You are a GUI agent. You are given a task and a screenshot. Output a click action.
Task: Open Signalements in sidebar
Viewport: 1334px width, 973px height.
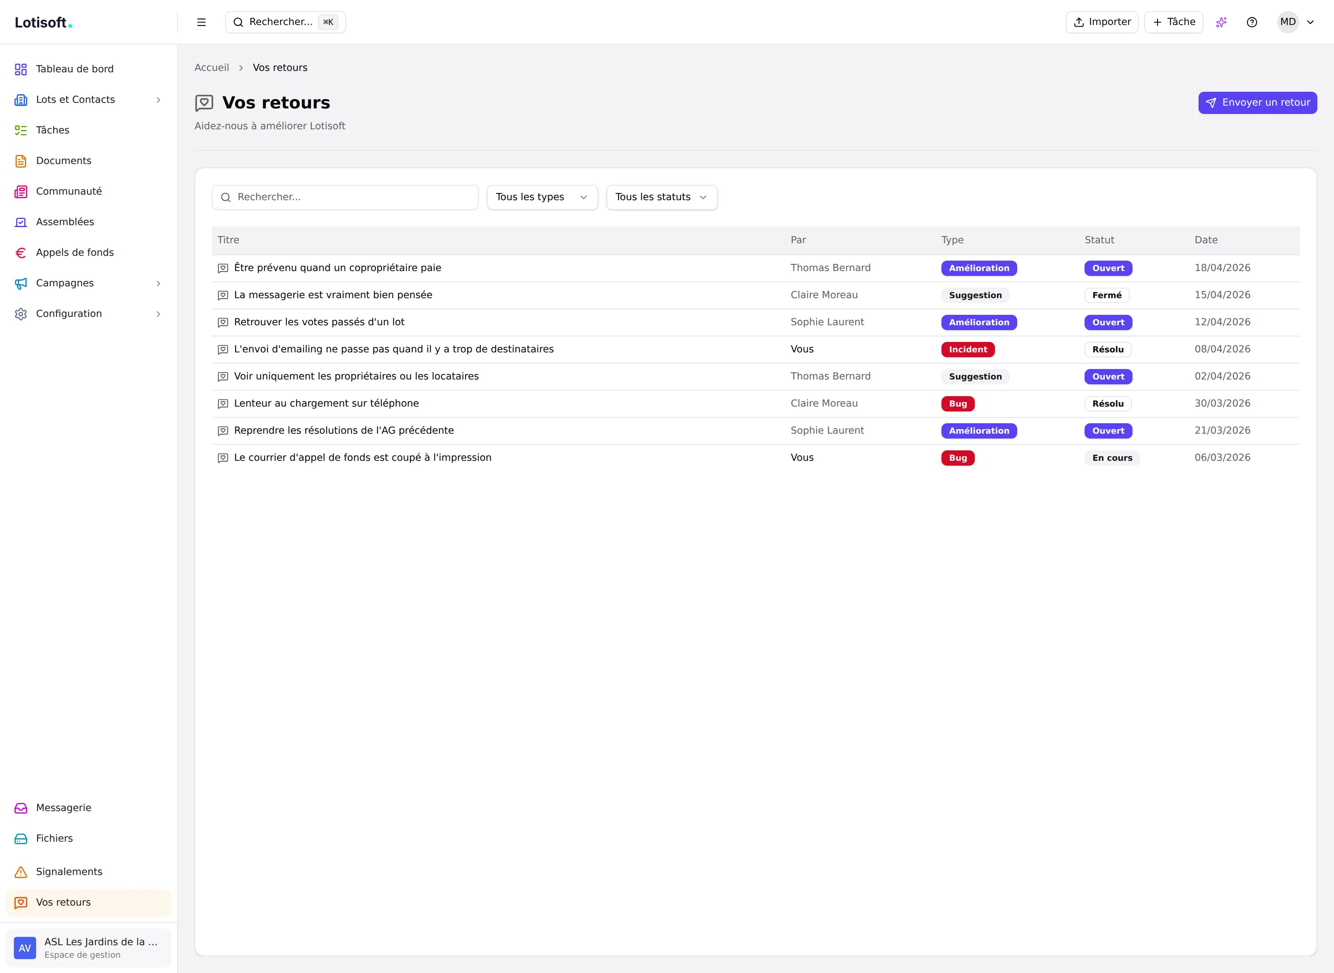point(88,872)
